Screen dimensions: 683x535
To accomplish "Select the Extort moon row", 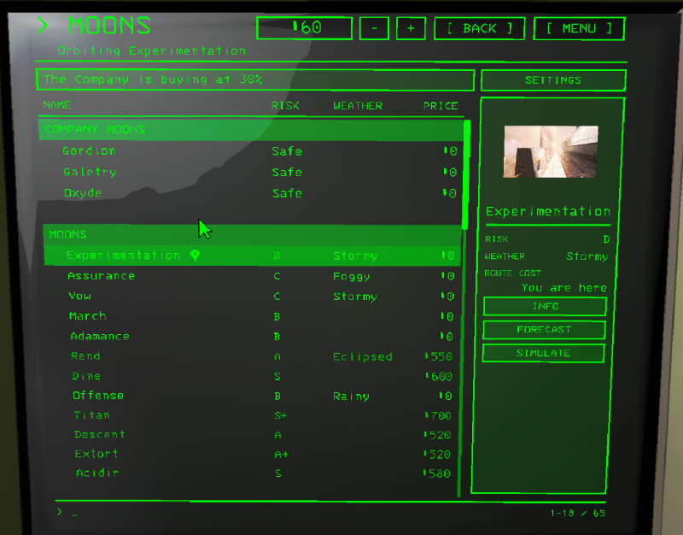I will (254, 454).
